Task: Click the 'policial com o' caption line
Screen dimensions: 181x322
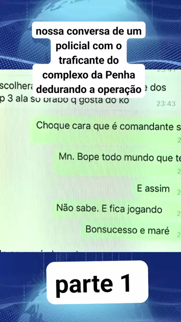Action: coord(89,46)
